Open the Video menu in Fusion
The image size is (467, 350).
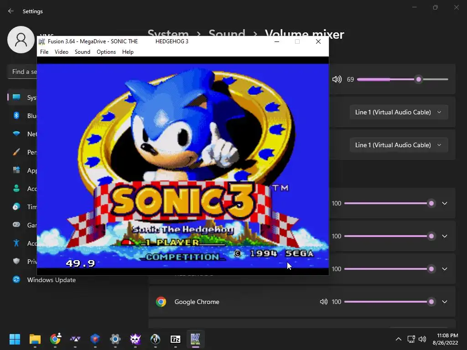(x=62, y=52)
